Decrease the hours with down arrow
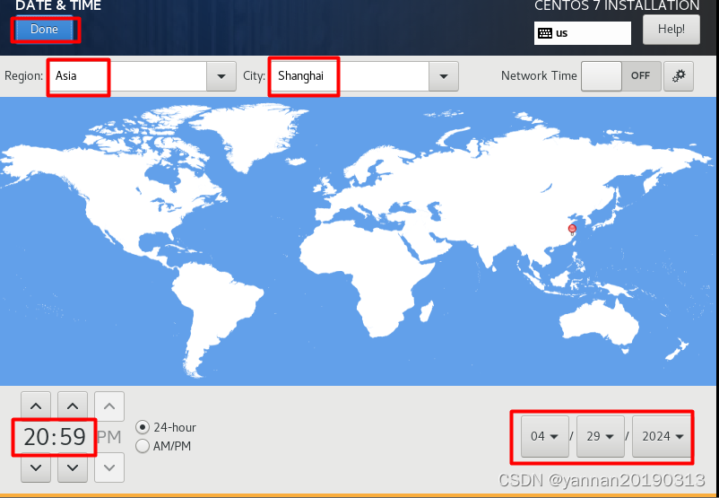The image size is (719, 498). coord(36,467)
